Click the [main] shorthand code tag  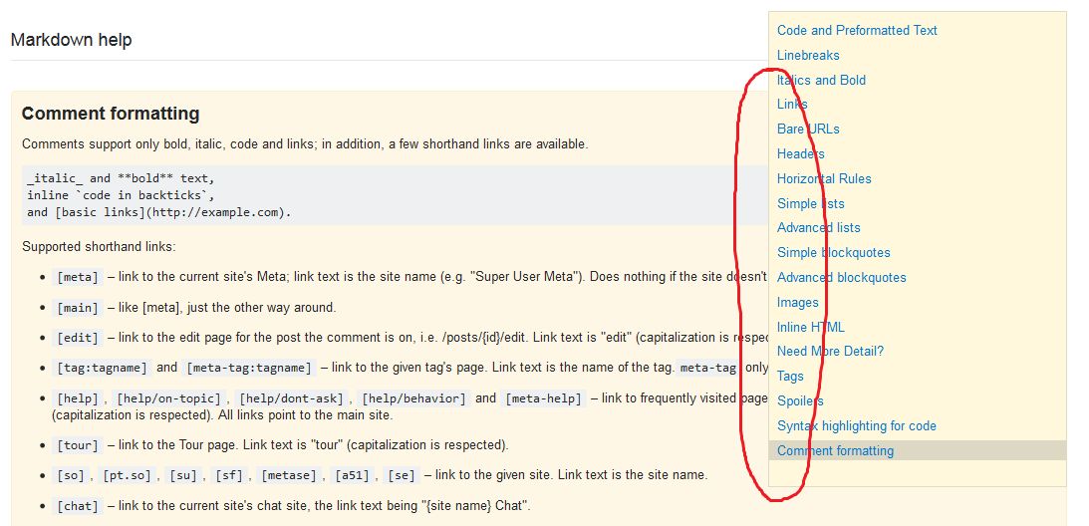79,307
